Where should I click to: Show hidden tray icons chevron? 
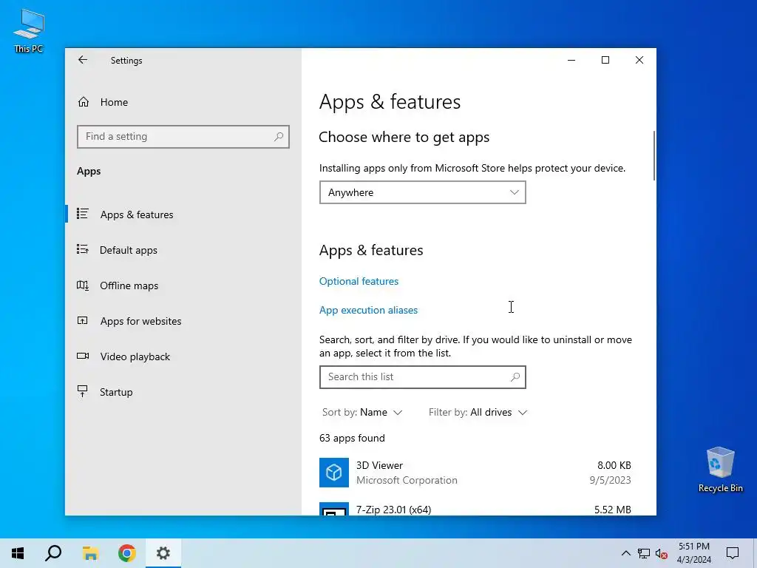pyautogui.click(x=625, y=553)
